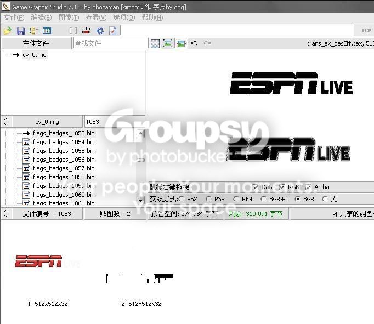Click the file list scroll up arrow
This screenshot has height=324, width=374.
pyautogui.click(x=141, y=134)
